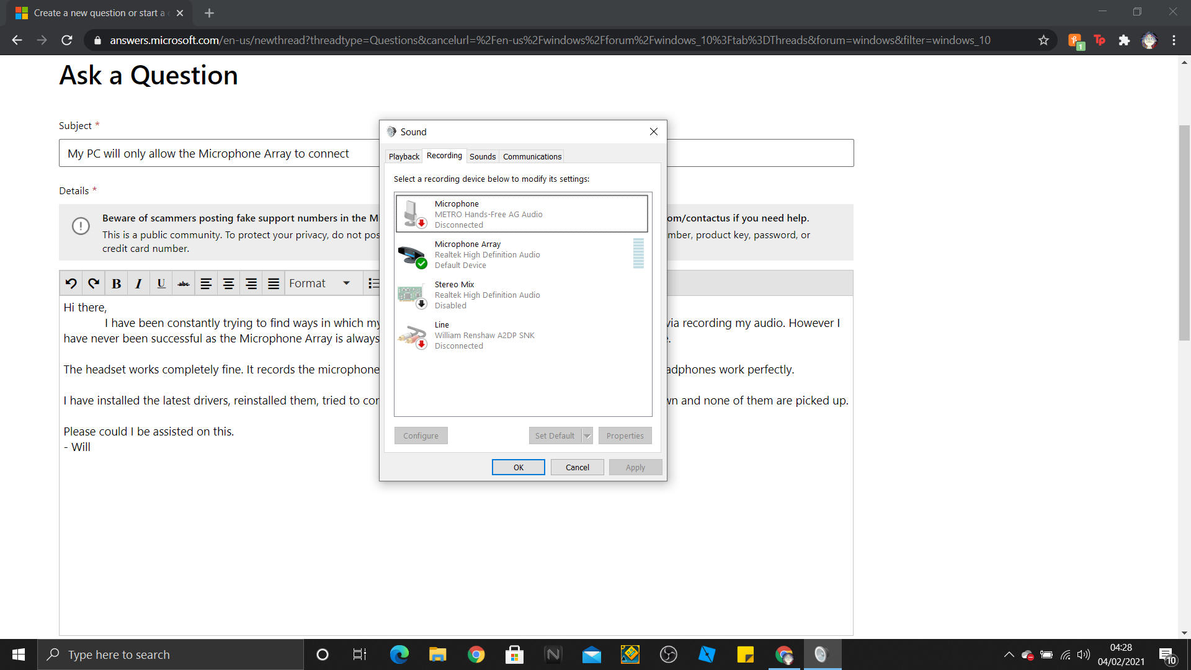1191x670 pixels.
Task: Click the undo icon in editor toolbar
Action: [x=71, y=284]
